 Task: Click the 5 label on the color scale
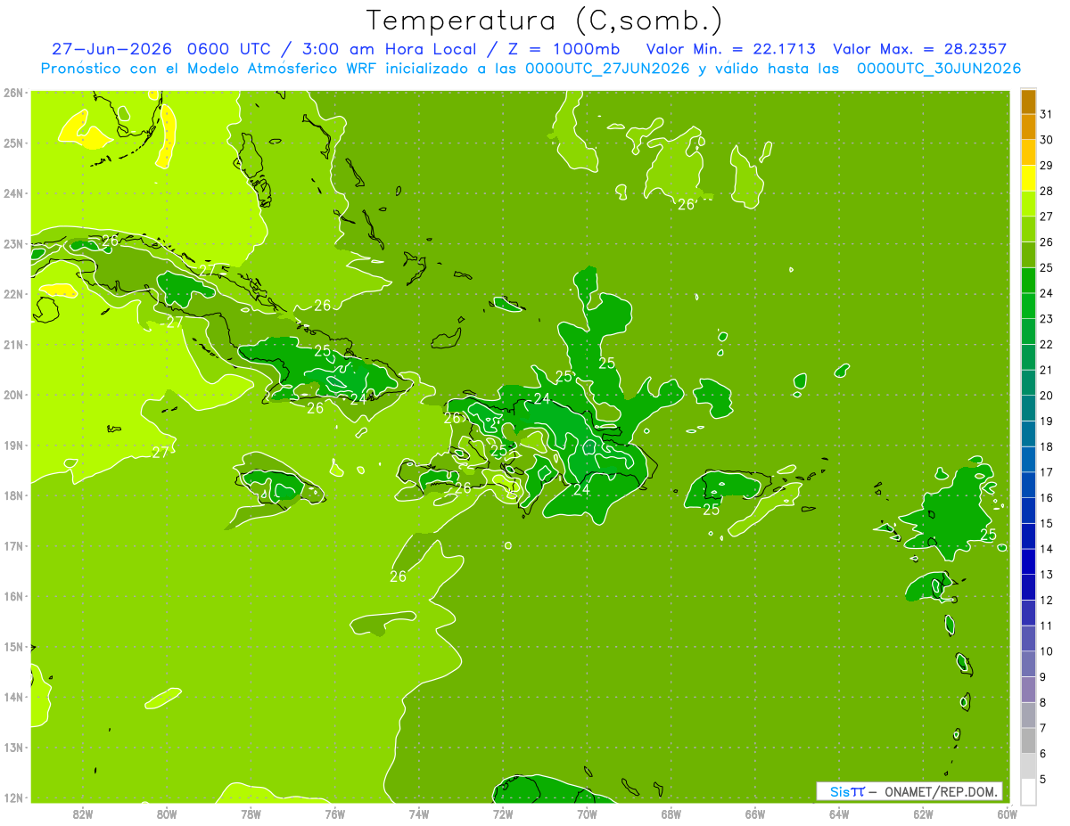(x=1044, y=780)
